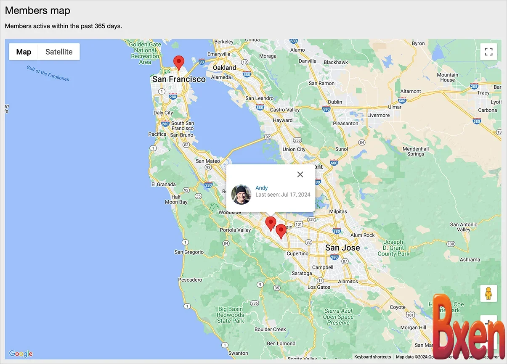This screenshot has height=364, width=507.
Task: Click the Google logo on the map
Action: coord(20,353)
